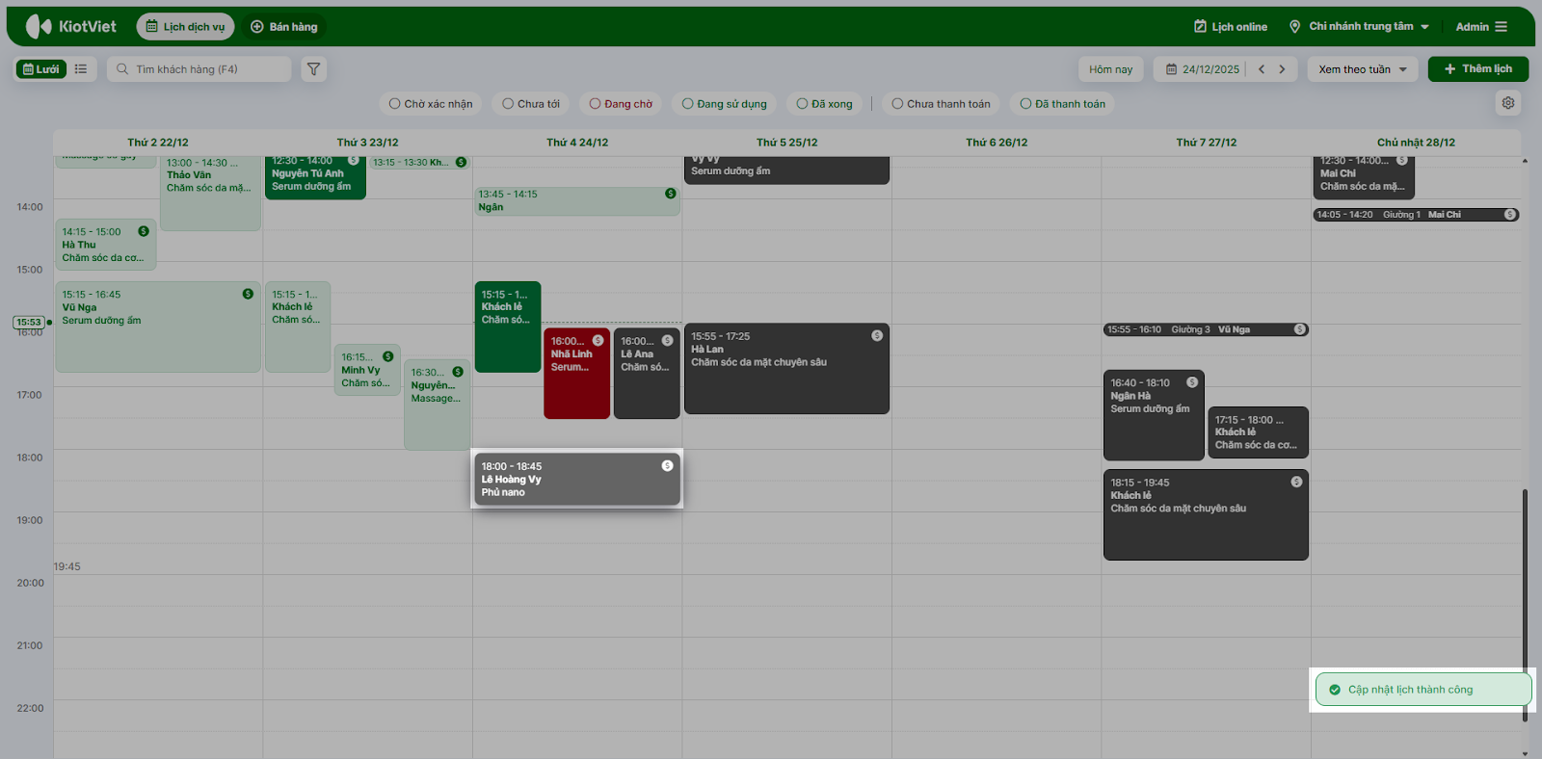
Task: Open Vũ Nga 15:15 - 16:45 appointment
Action: (158, 327)
